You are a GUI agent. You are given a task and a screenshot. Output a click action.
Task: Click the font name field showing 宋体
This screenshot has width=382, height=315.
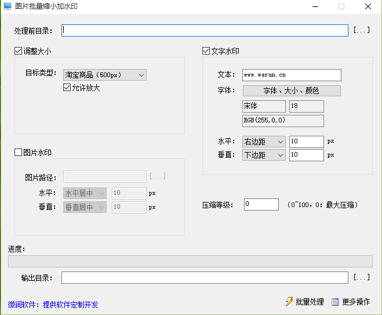click(x=264, y=106)
